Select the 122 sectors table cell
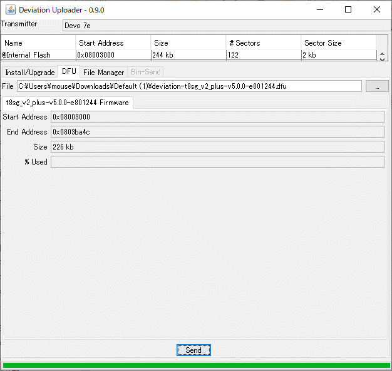 (x=264, y=55)
